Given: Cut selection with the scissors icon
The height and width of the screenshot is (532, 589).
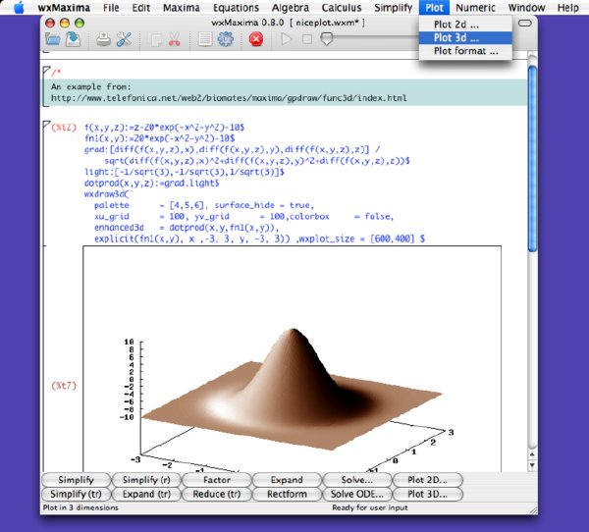Looking at the screenshot, I should 174,39.
